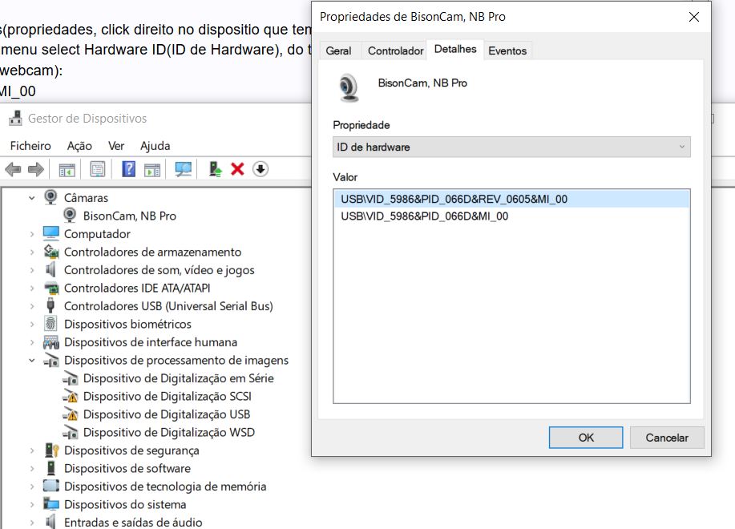Click the sound controllers speaker icon

coord(50,269)
